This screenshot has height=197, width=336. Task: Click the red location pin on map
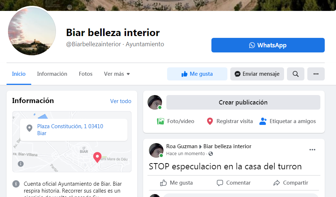click(97, 157)
